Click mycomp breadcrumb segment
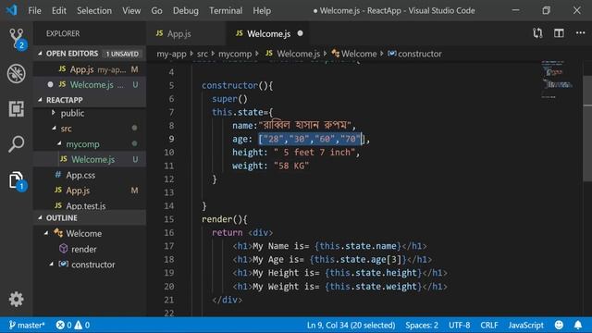The height and width of the screenshot is (333, 592). 235,54
